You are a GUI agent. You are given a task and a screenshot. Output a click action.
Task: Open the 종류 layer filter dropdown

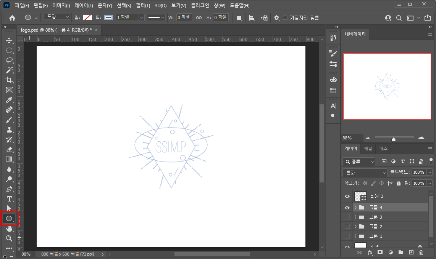click(x=359, y=161)
